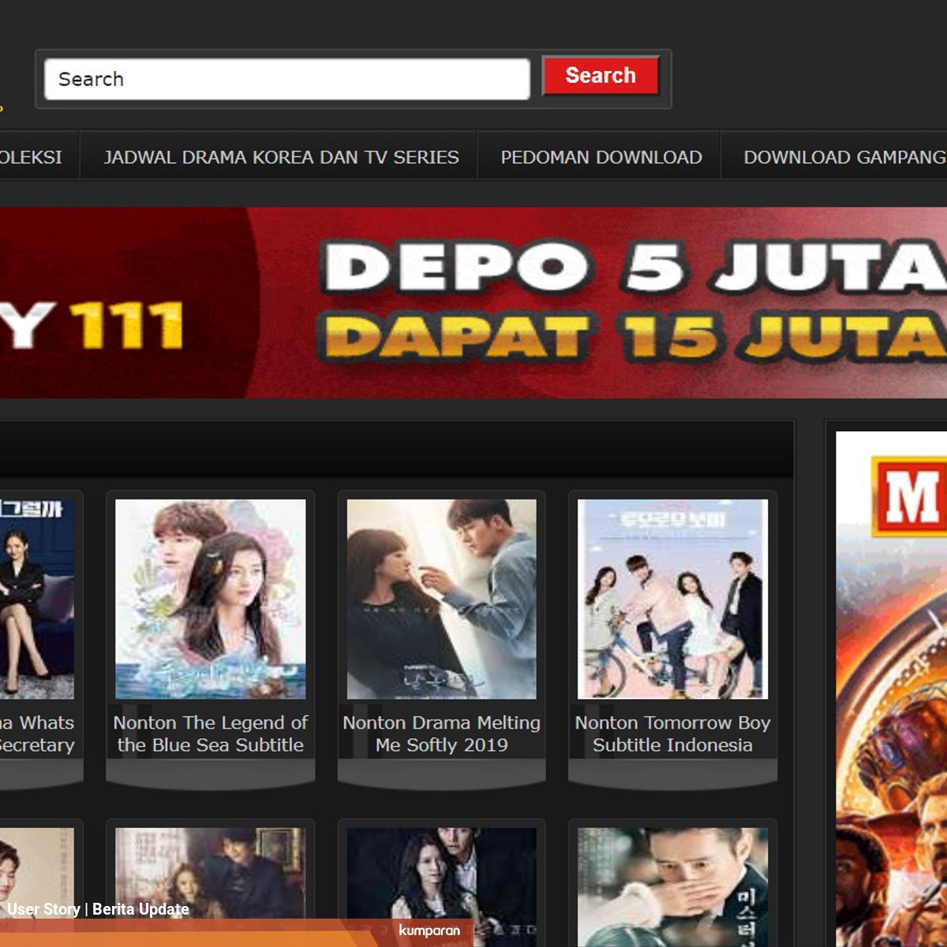Open the Depo 5 Juta banner ad
The width and height of the screenshot is (947, 947).
coord(473,302)
